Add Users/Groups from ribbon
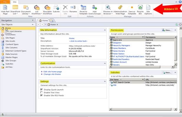The width and height of the screenshot is (182, 117). 95,10
